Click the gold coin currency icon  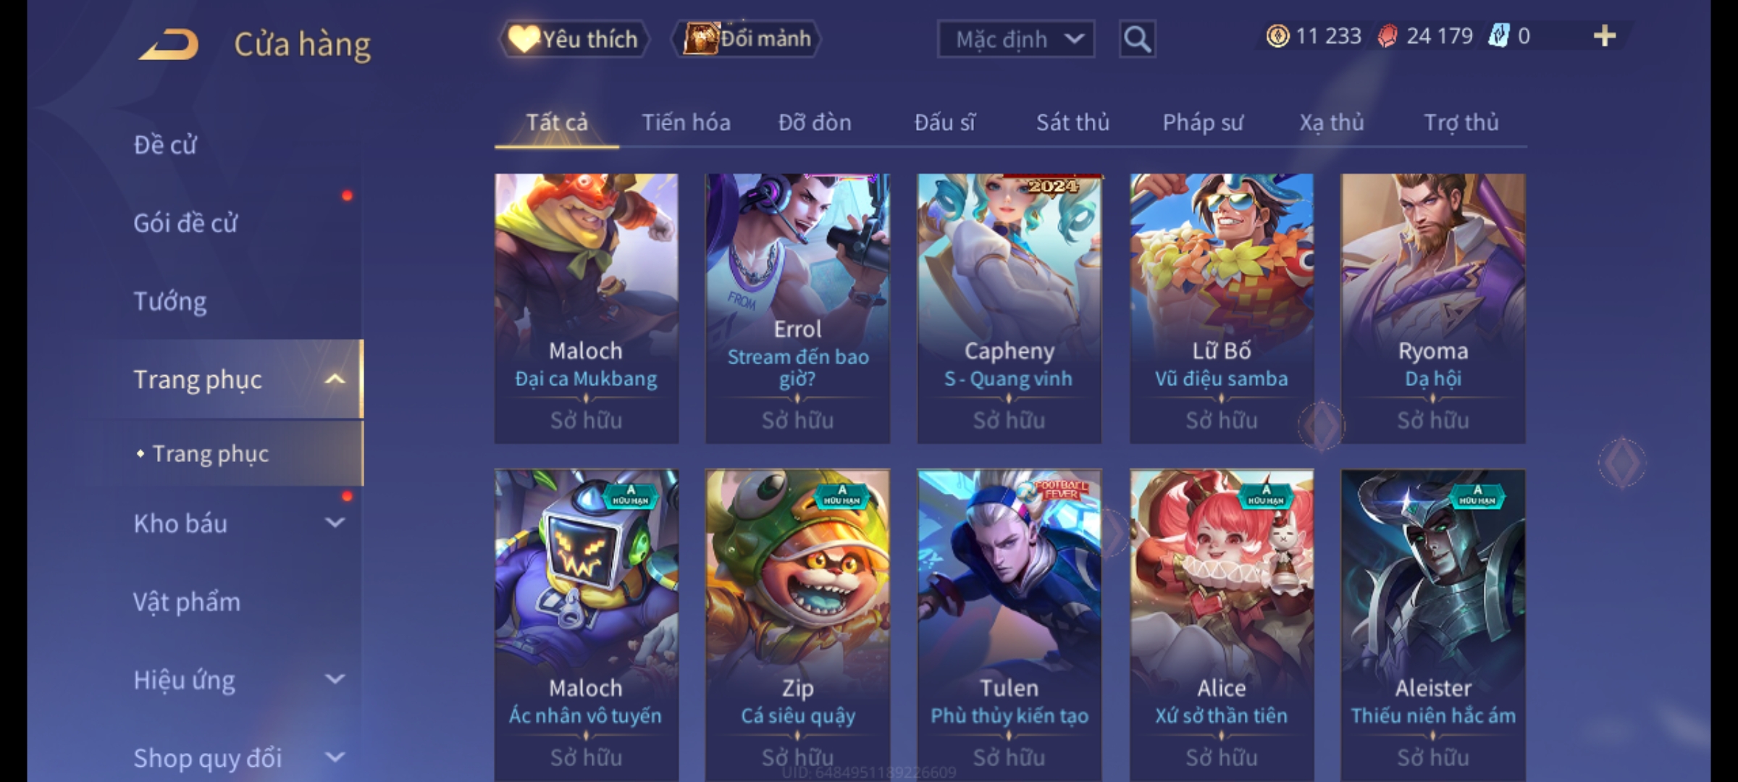pyautogui.click(x=1278, y=36)
